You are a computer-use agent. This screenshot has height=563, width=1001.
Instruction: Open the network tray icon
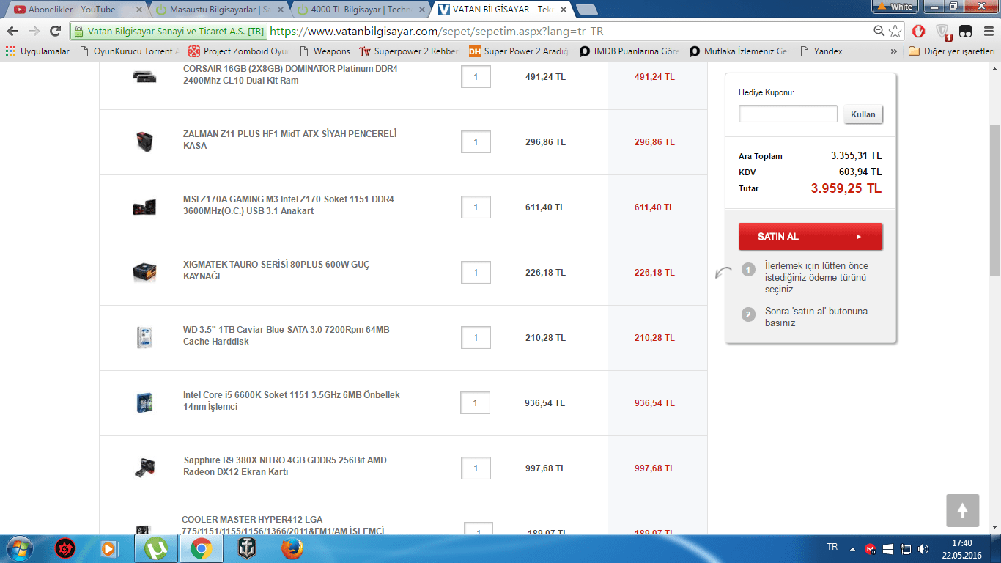pyautogui.click(x=906, y=548)
